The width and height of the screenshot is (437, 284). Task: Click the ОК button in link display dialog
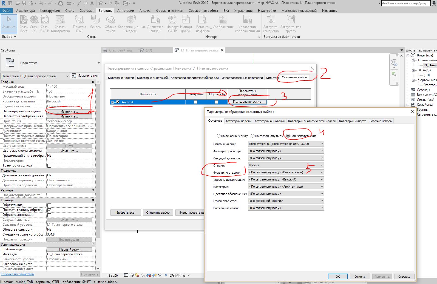click(x=338, y=277)
